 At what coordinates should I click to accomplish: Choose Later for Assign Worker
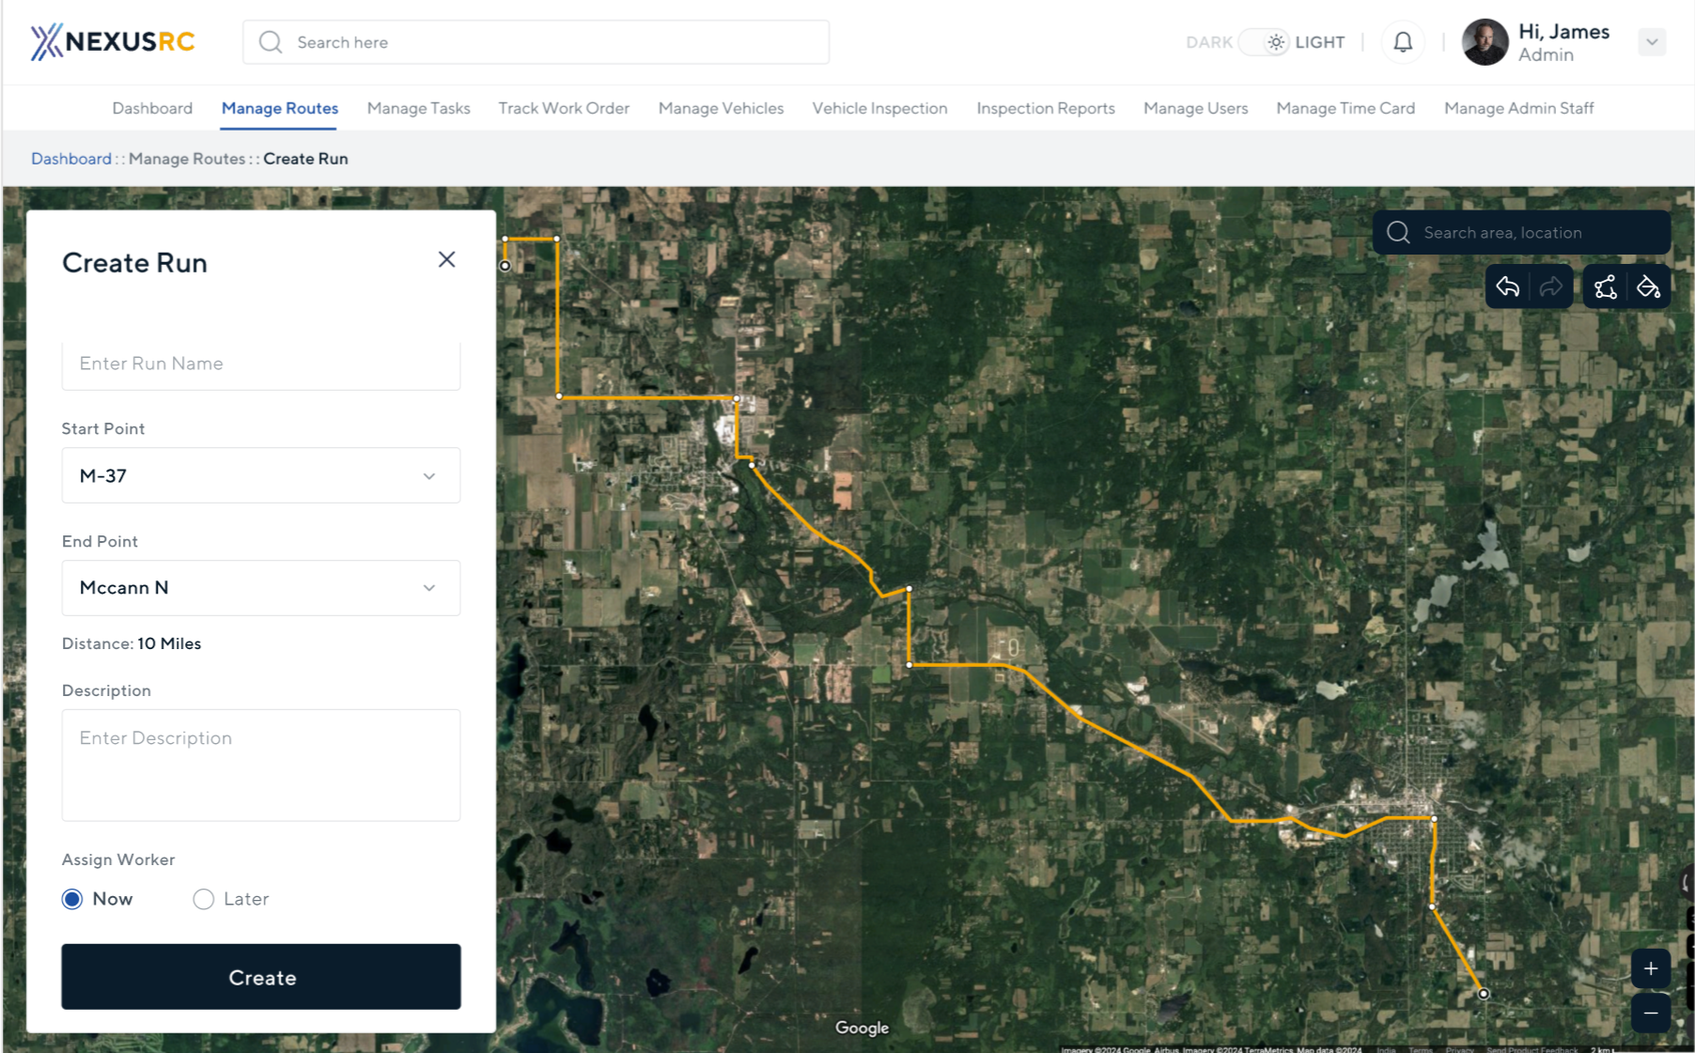[x=203, y=899]
